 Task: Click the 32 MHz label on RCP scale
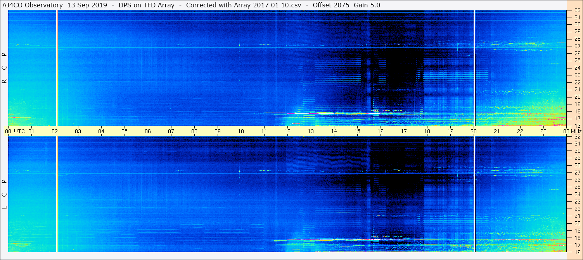577,10
